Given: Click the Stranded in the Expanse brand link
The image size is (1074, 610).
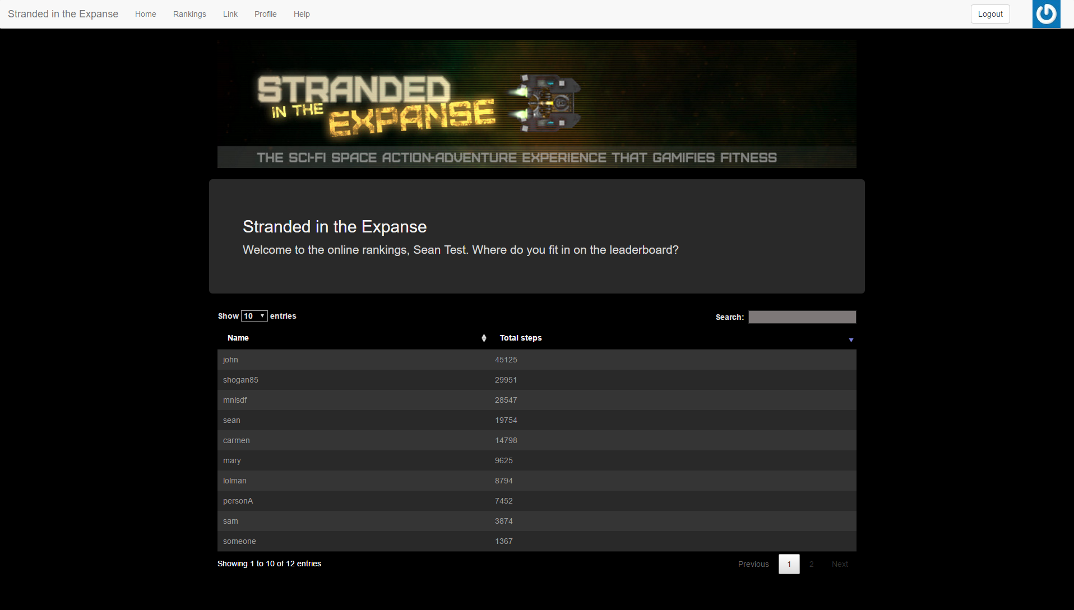Looking at the screenshot, I should [63, 14].
